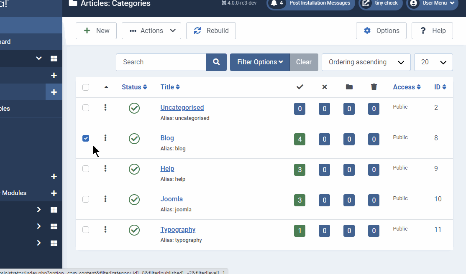Click New category button
The width and height of the screenshot is (466, 274).
tap(96, 30)
